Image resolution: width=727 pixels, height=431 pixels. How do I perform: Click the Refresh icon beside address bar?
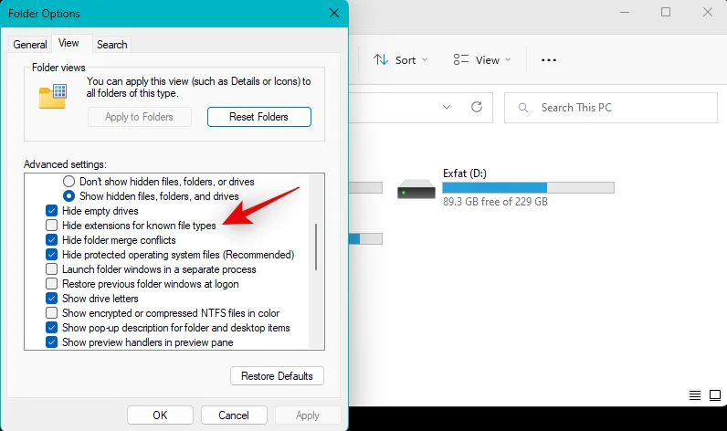pos(477,107)
